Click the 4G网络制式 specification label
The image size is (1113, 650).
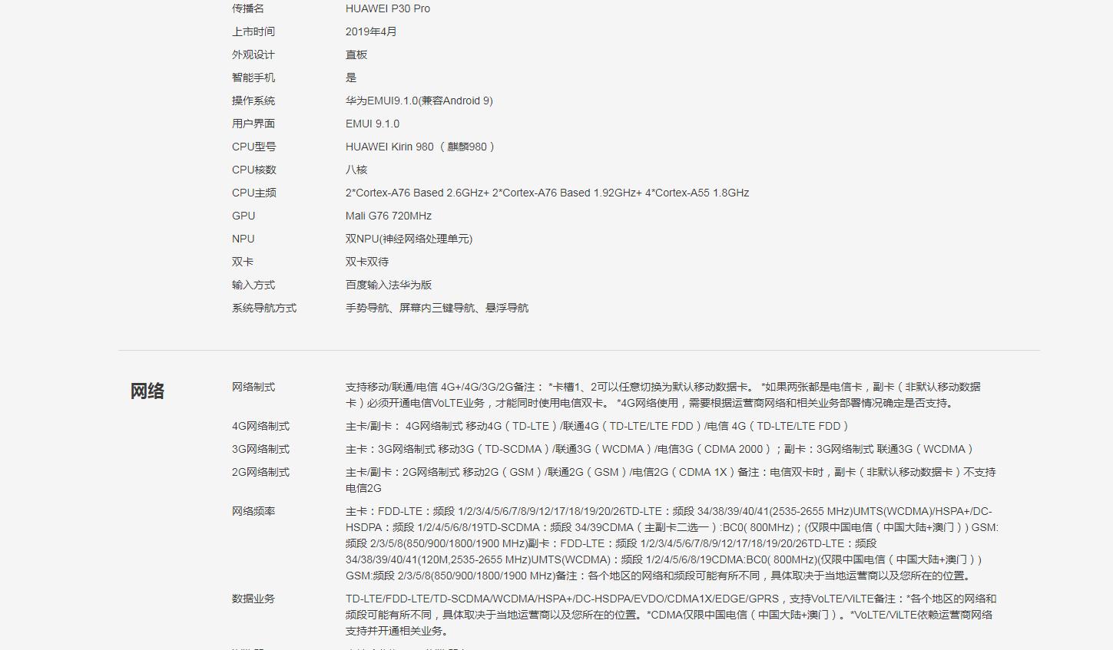click(x=260, y=426)
